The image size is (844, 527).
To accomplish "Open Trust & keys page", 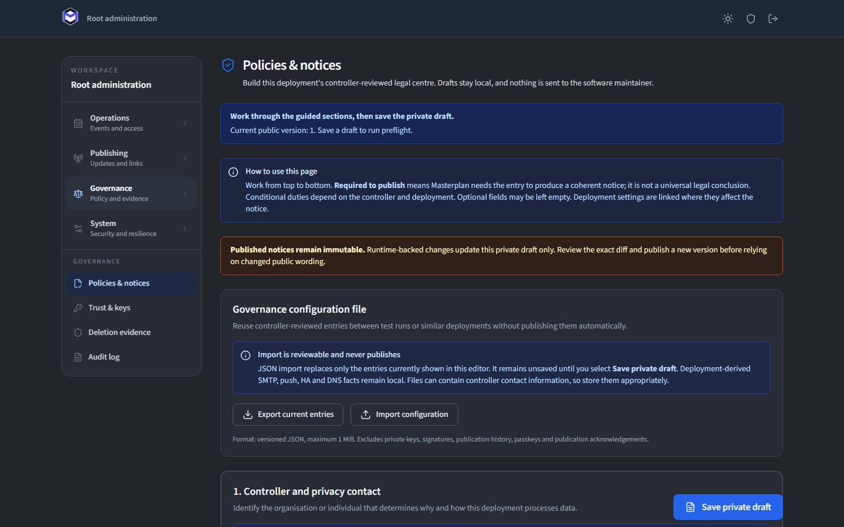I will (131, 308).
